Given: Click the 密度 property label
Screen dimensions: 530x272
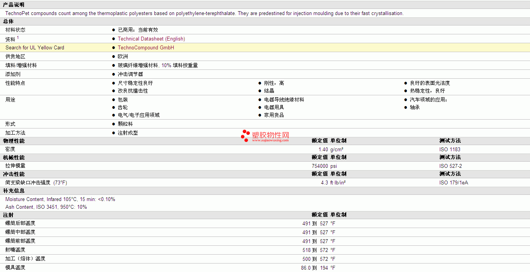Looking at the screenshot, I should 10,149.
